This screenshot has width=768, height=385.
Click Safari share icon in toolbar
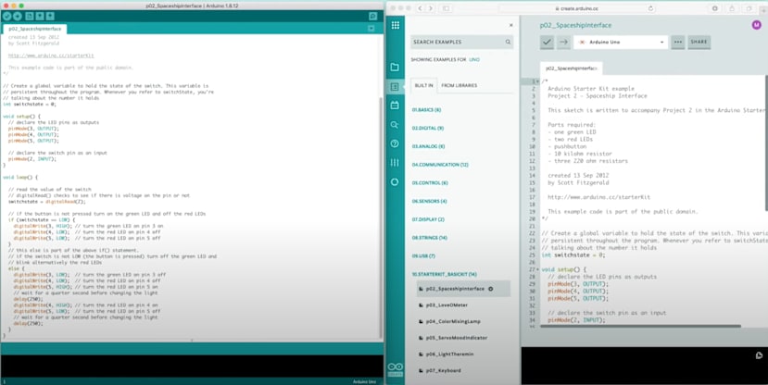point(732,8)
